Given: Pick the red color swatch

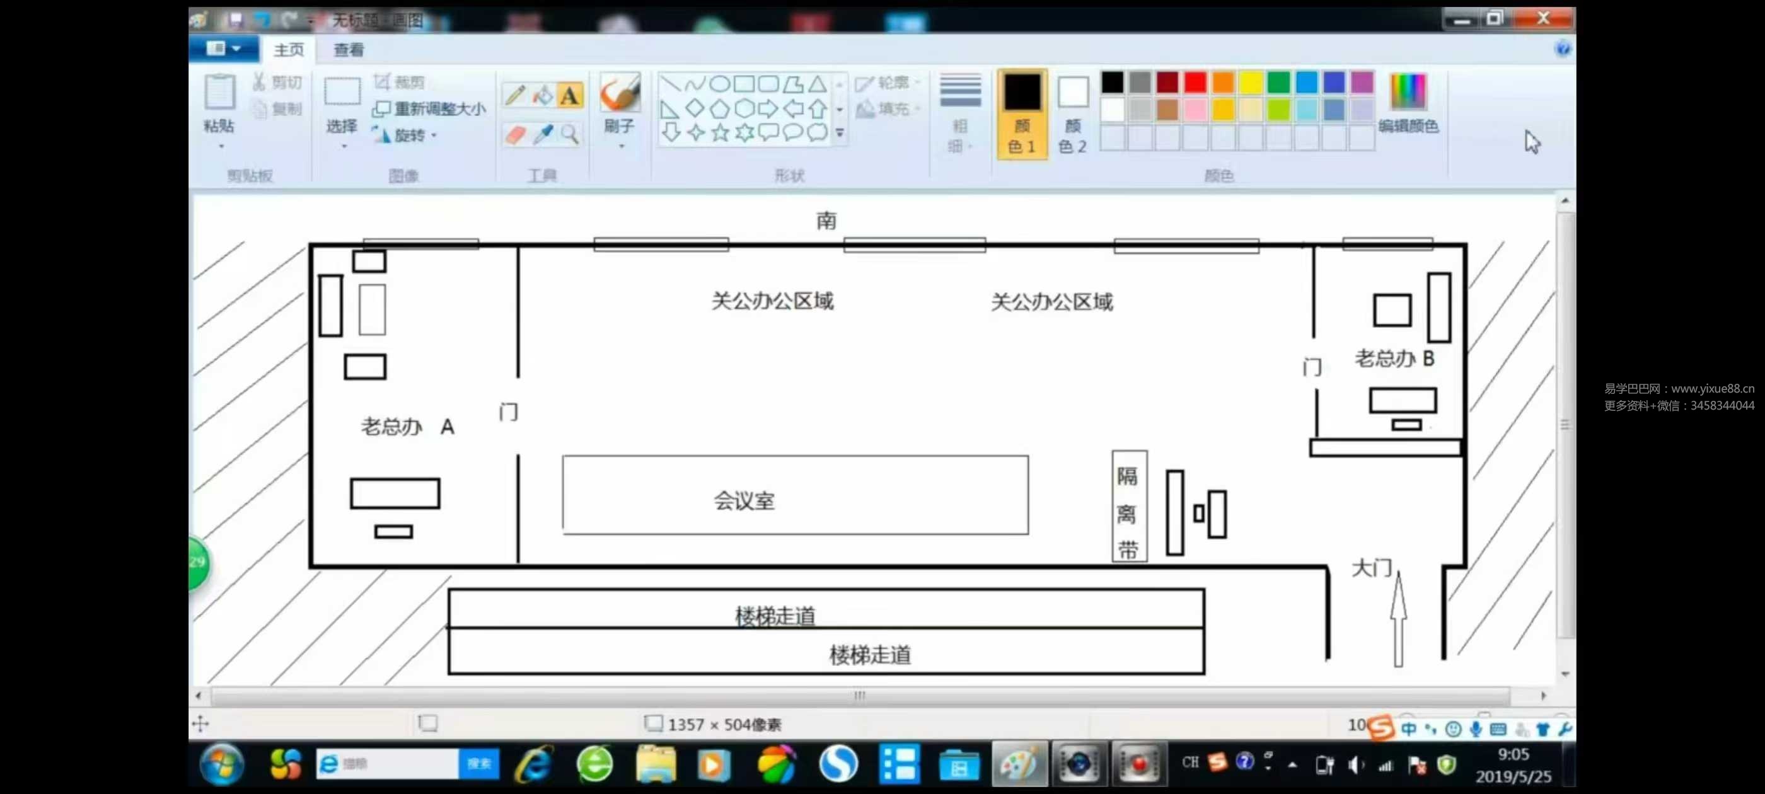Looking at the screenshot, I should coord(1195,83).
